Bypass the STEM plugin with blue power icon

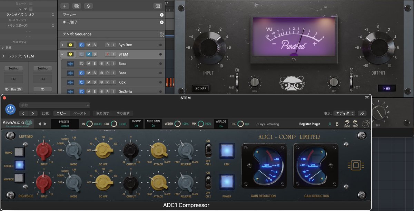10,109
